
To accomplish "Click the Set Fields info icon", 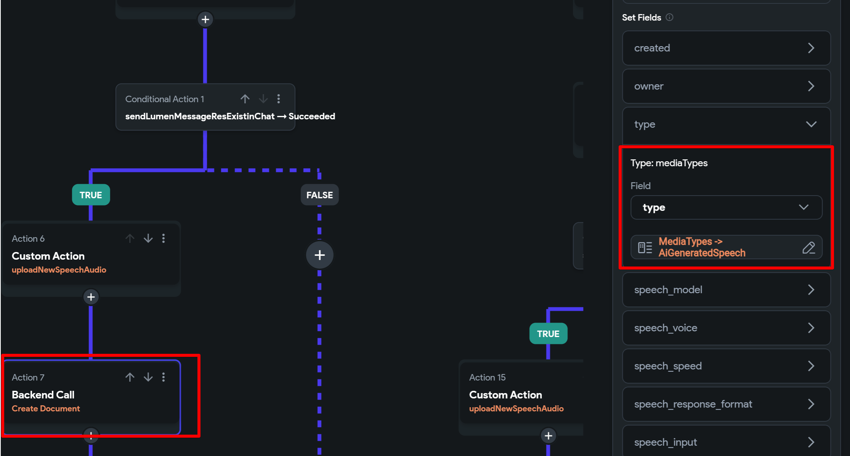I will (669, 17).
